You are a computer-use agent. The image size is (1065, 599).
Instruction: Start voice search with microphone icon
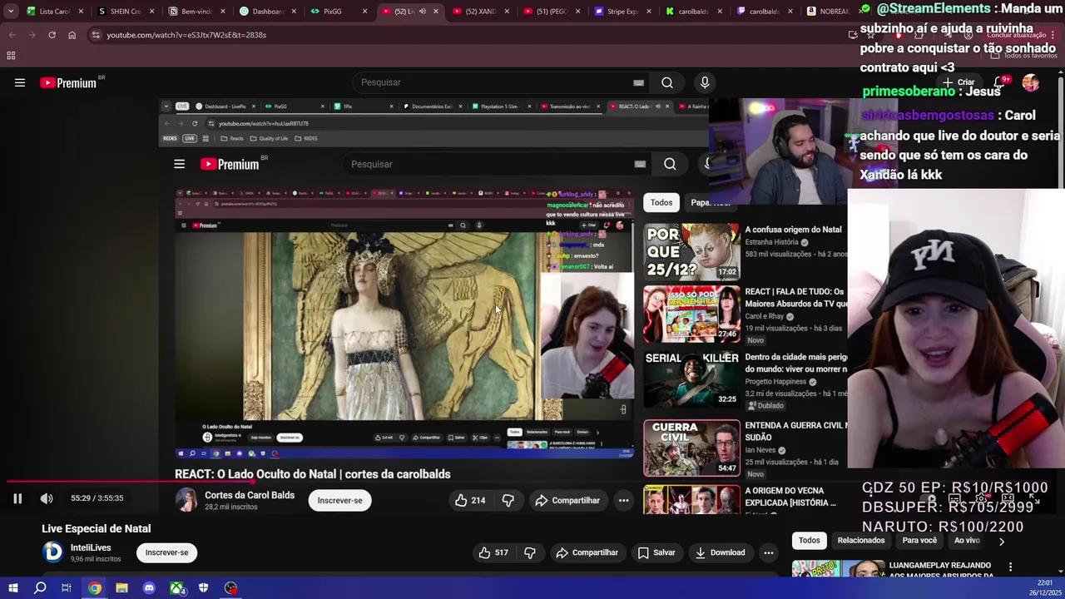[705, 82]
